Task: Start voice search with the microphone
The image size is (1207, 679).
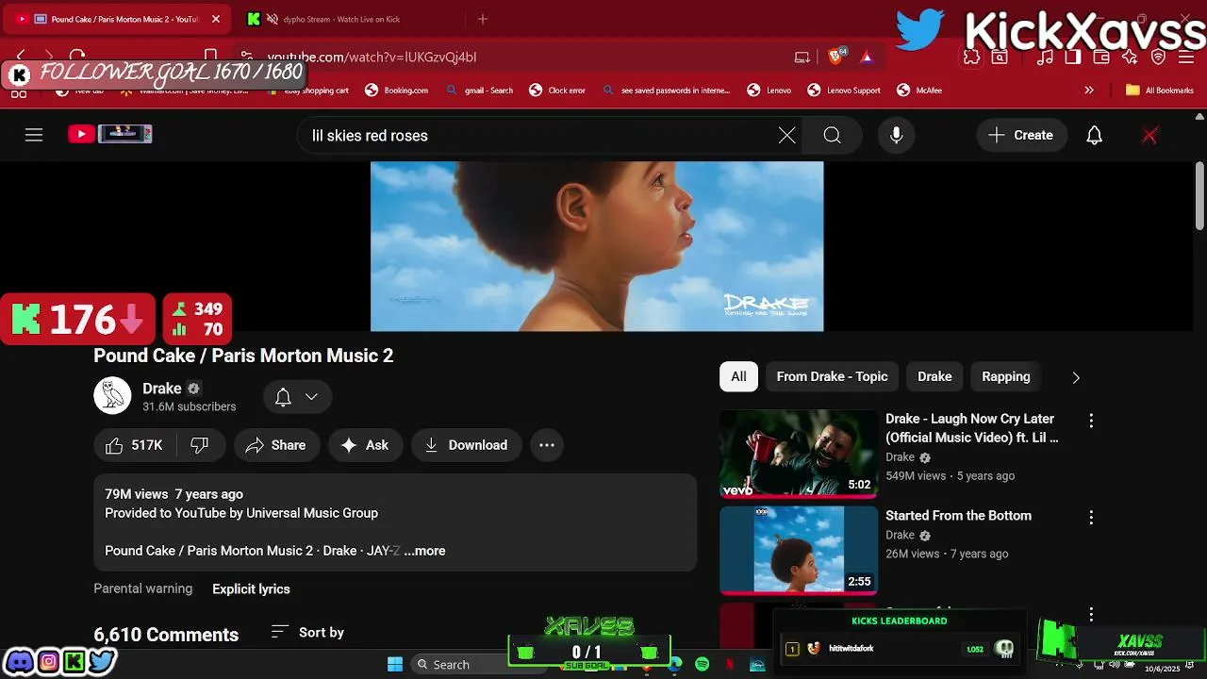Action: click(897, 135)
